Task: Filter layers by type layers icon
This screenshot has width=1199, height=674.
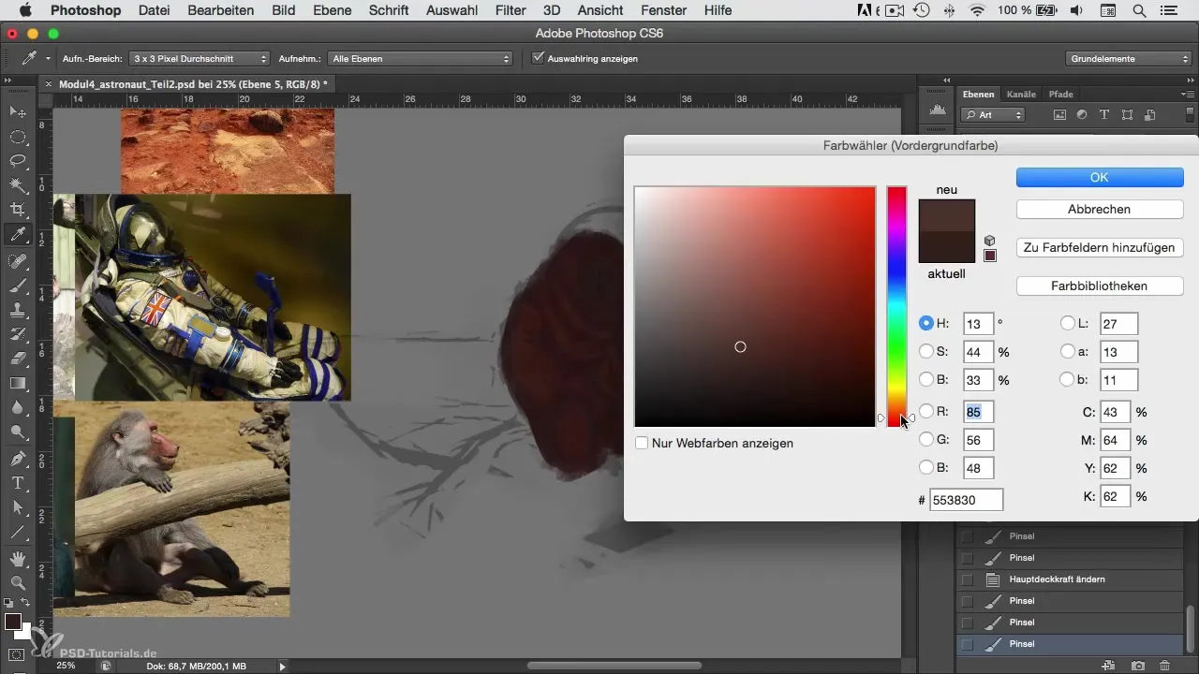Action: coord(1104,115)
